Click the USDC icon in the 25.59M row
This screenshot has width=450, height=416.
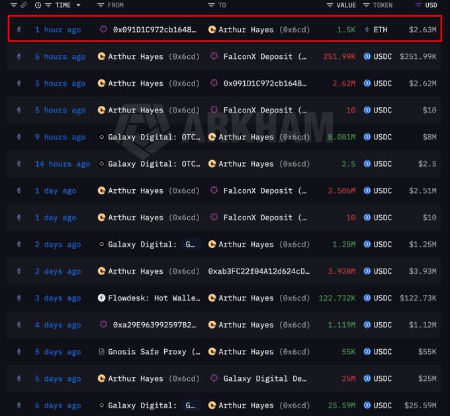(367, 405)
